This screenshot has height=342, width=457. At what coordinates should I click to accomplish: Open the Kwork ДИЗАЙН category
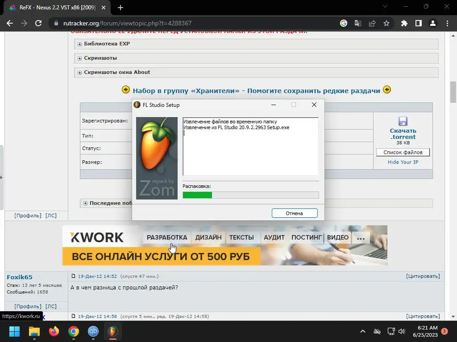(208, 237)
